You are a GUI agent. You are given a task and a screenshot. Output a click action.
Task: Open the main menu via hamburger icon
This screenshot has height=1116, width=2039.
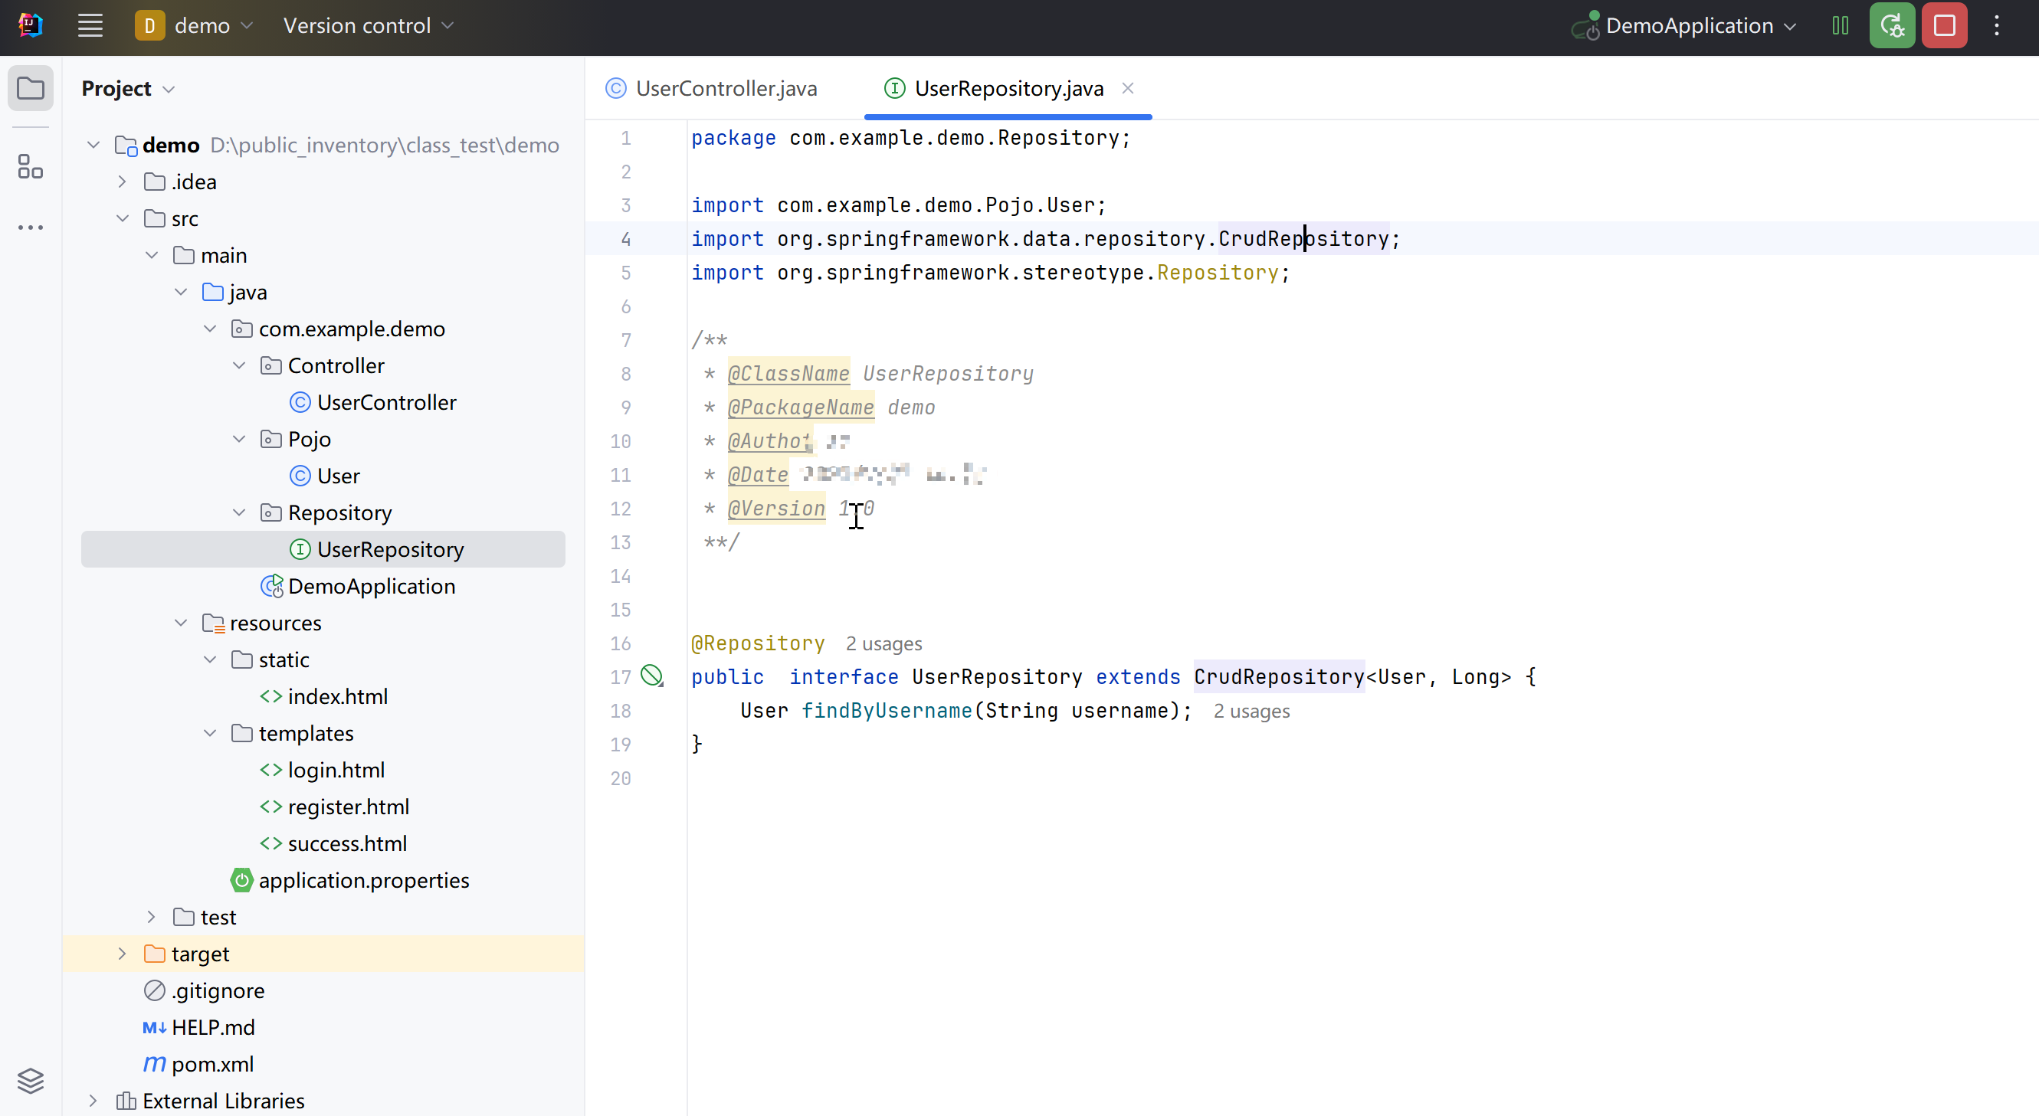tap(90, 25)
